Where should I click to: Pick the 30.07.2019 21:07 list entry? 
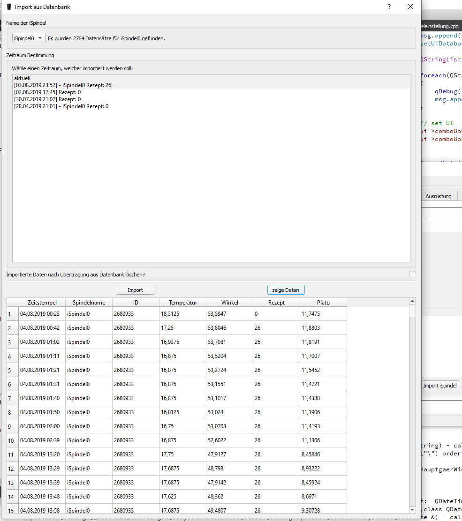[47, 99]
